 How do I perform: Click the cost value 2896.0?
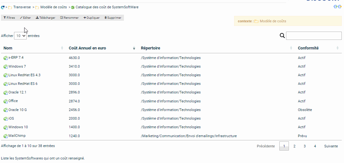click(74, 93)
